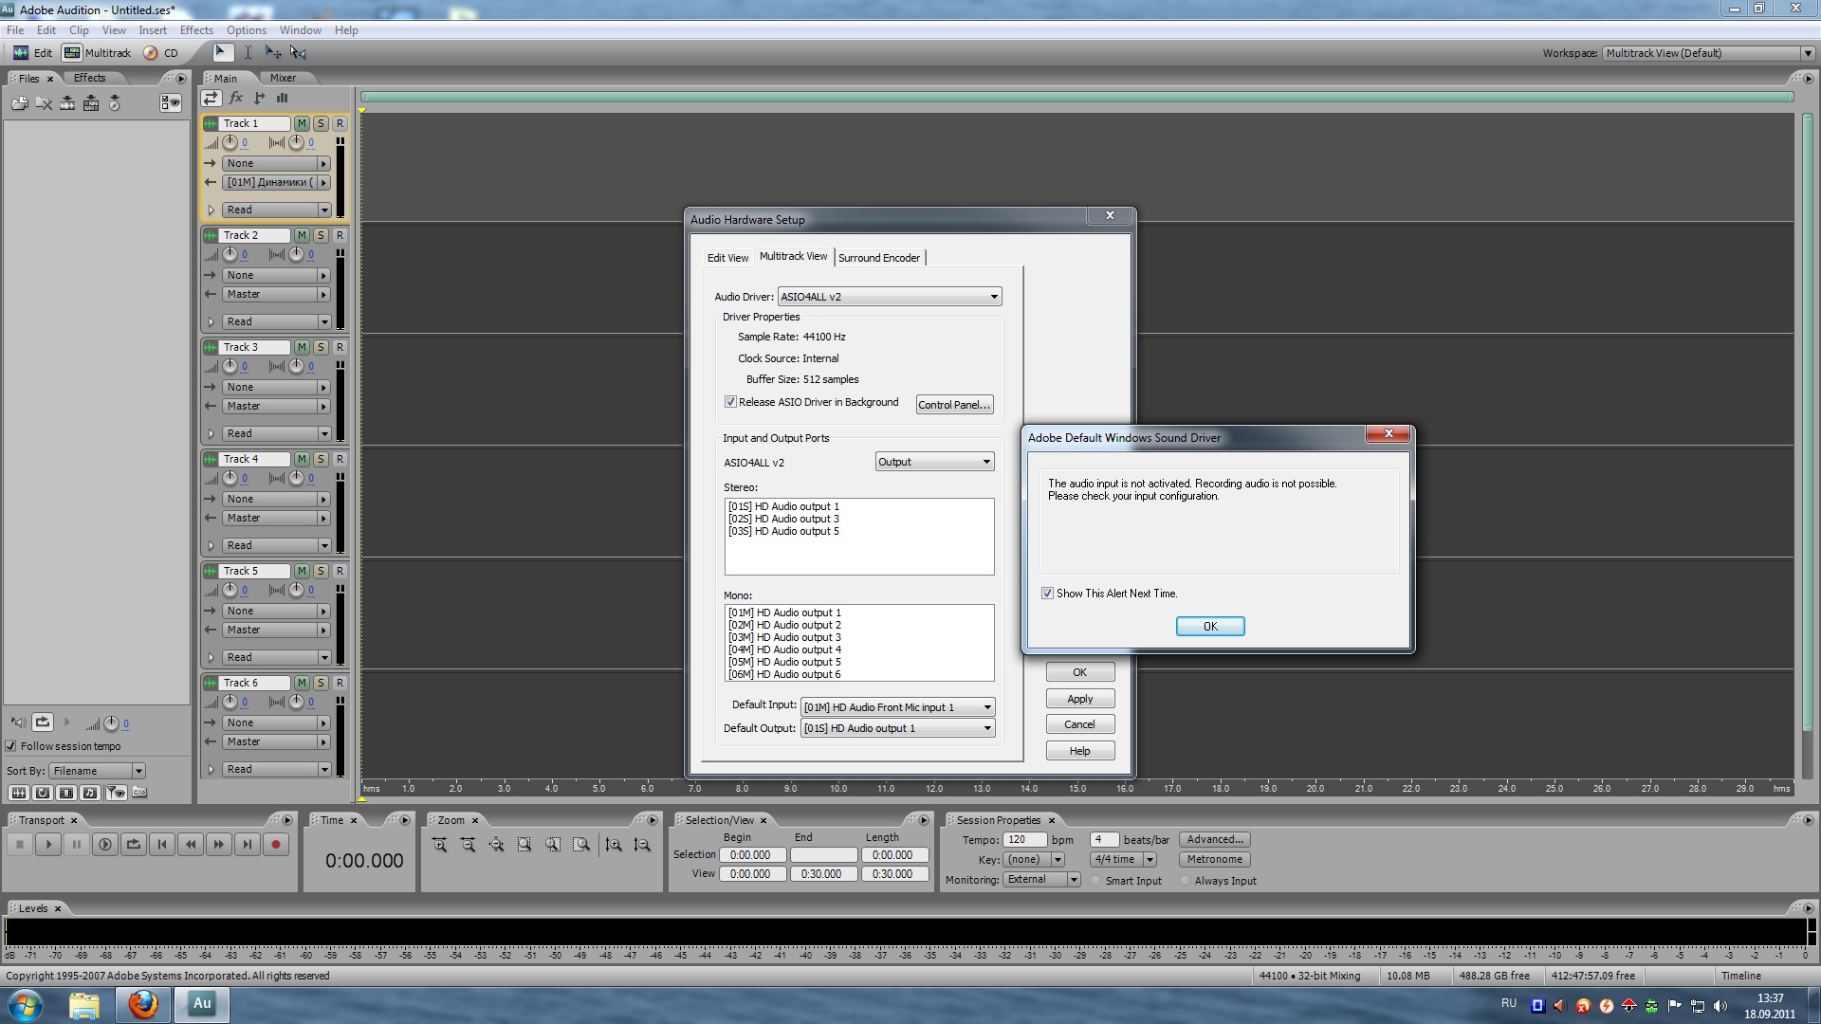Open the Effects menu
This screenshot has width=1821, height=1024.
click(x=196, y=30)
